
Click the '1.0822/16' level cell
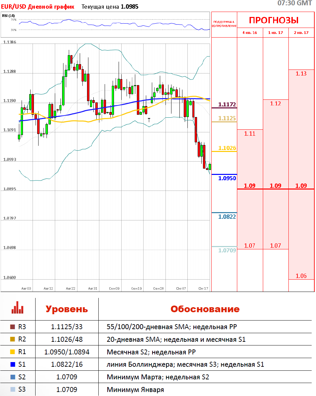67,364
